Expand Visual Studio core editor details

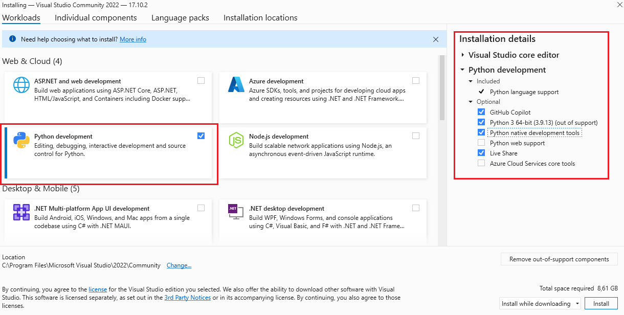[x=463, y=55]
